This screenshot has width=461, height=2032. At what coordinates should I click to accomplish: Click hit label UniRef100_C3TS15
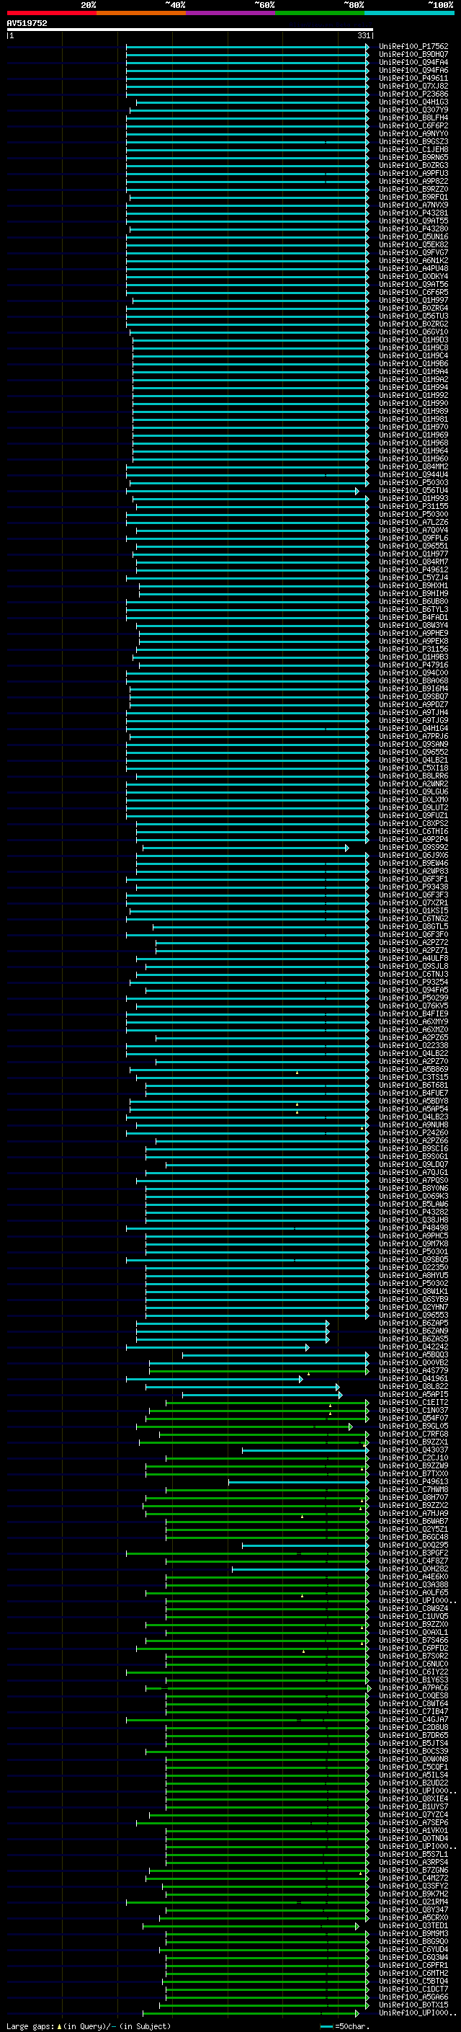click(x=413, y=1078)
